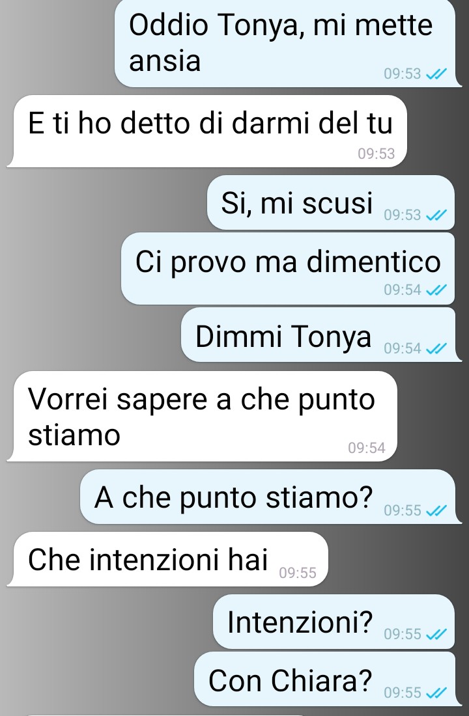This screenshot has width=469, height=716.
Task: Select the 'Ci provo ma dimentico' message
Action: pyautogui.click(x=288, y=268)
